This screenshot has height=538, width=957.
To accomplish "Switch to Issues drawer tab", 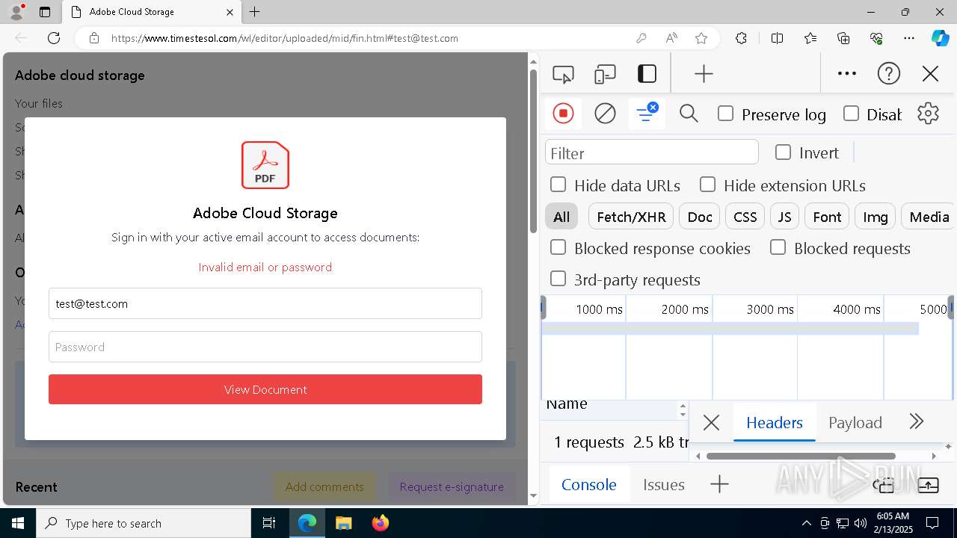I will 664,484.
